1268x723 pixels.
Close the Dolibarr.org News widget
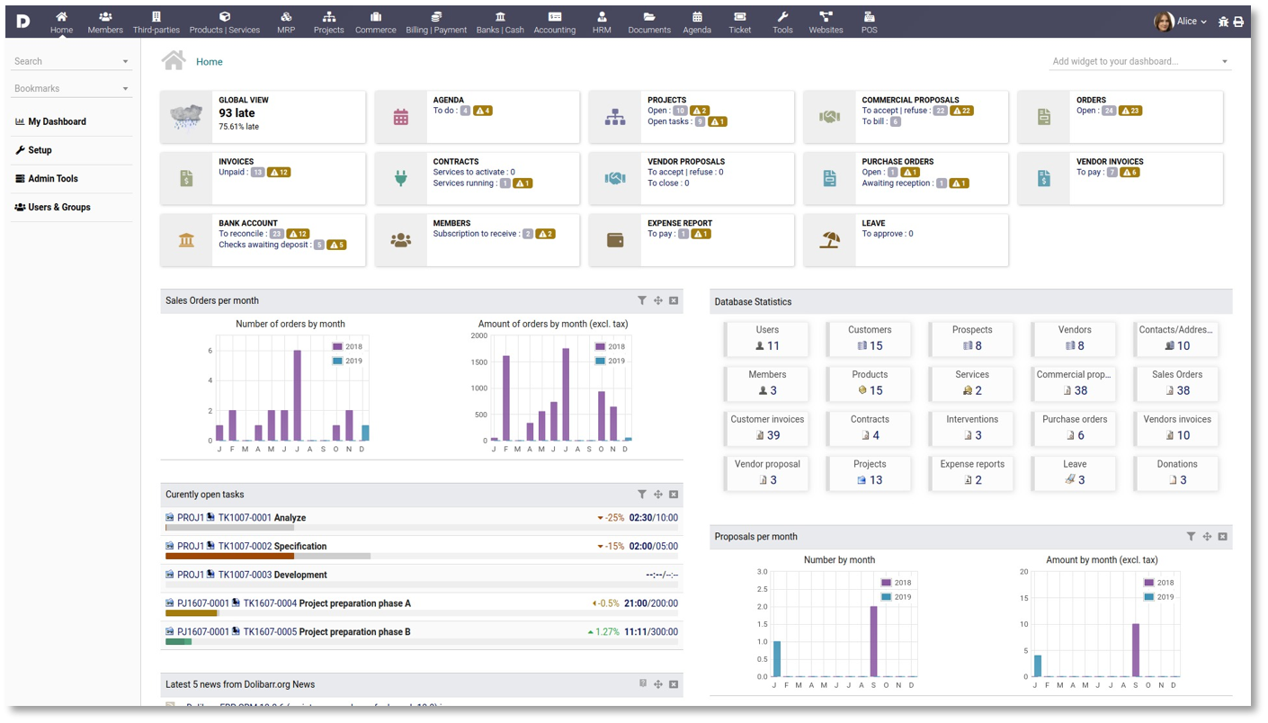[674, 684]
